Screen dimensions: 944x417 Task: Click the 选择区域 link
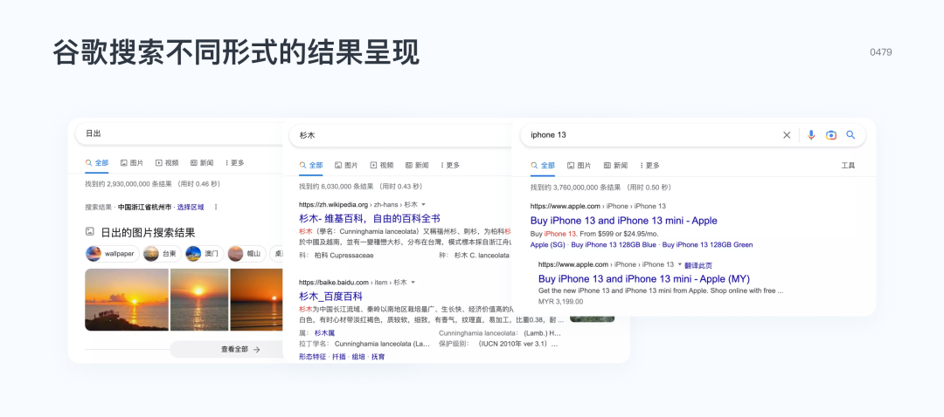191,207
